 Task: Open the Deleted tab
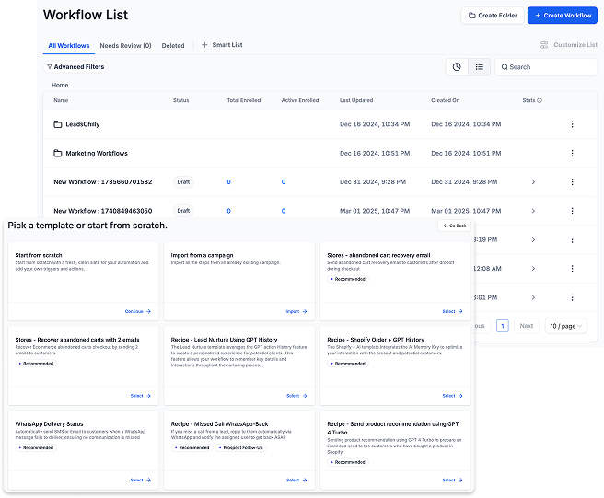click(173, 45)
